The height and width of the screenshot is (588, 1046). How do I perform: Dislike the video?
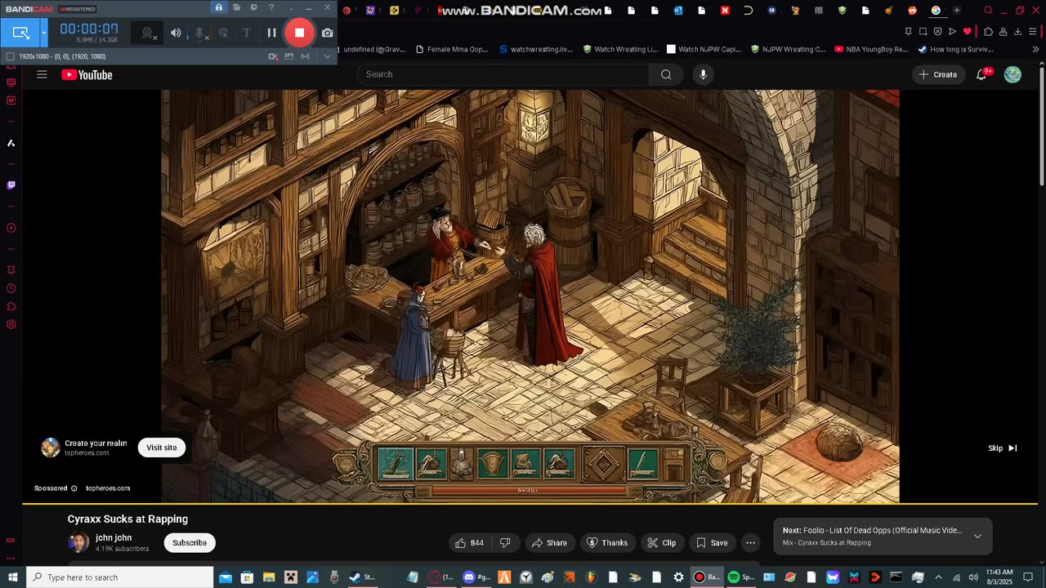[x=505, y=542]
